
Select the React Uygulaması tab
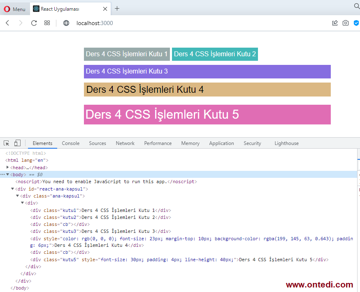(70, 9)
